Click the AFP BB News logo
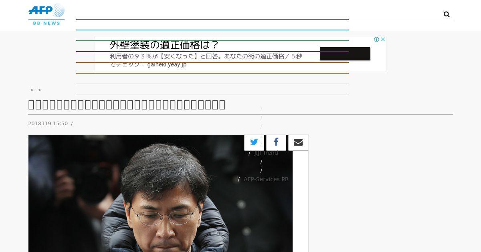 [46, 14]
